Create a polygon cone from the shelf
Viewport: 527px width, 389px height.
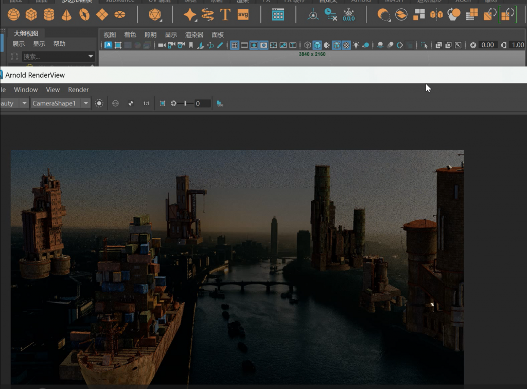[x=66, y=15]
